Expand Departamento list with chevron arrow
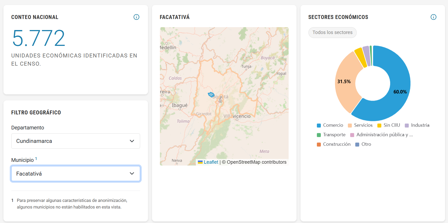This screenshot has width=448, height=223. (x=132, y=141)
